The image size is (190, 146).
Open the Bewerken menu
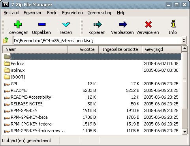click(33, 13)
